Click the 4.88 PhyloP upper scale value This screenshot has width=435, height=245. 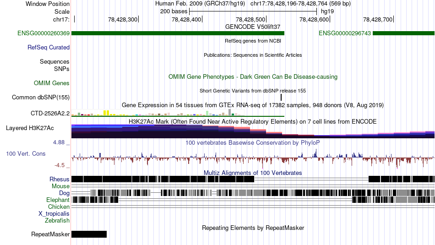59,142
